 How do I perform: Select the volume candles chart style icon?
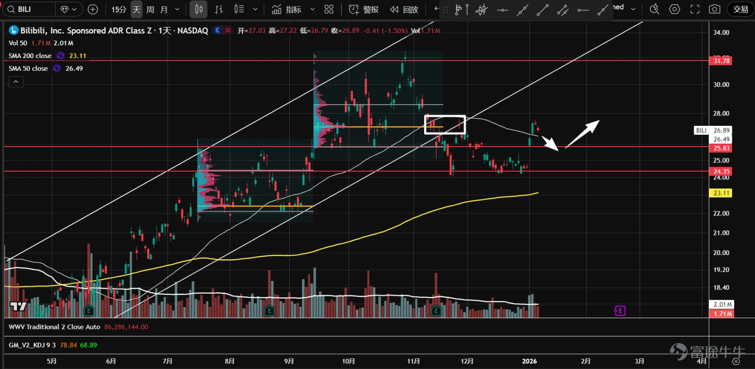pyautogui.click(x=239, y=9)
